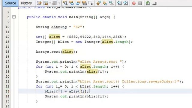Viewport: 192px width, 108px height.
Task: Click the "32" string literal
Action: click(x=78, y=27)
